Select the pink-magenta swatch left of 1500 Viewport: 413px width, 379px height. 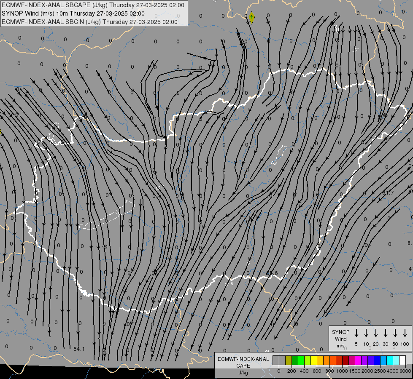point(352,360)
